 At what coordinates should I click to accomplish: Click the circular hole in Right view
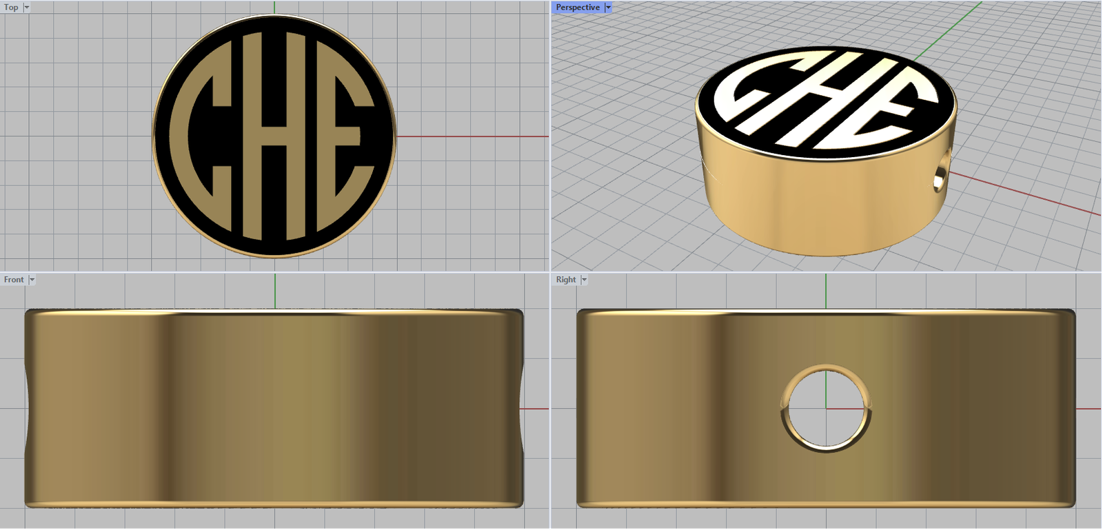pos(826,408)
